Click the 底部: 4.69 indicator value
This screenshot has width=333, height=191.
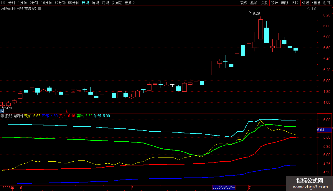point(50,116)
